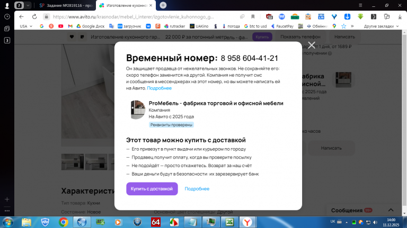
Task: Click the blue download-arrow extension icon
Action: pyautogui.click(x=347, y=16)
